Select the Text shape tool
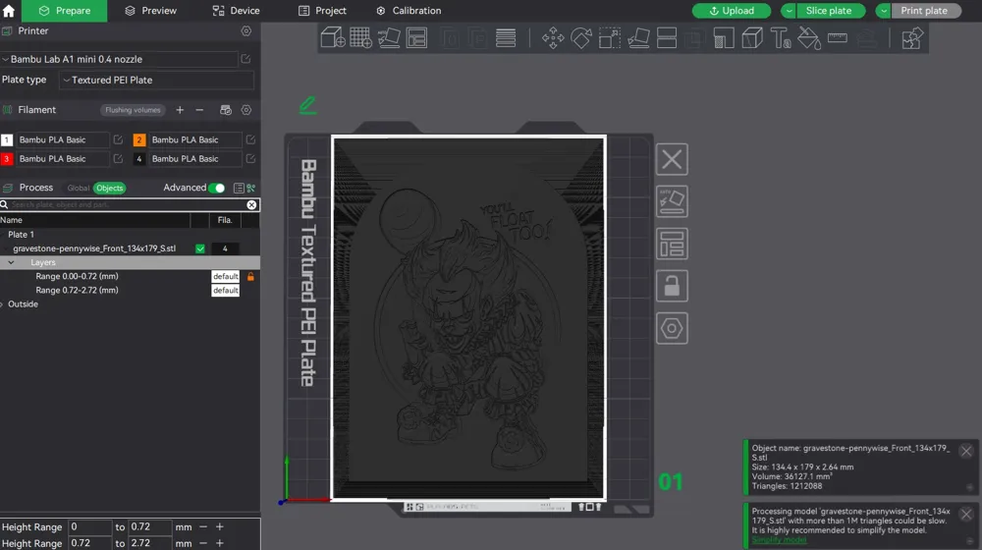 pyautogui.click(x=781, y=37)
